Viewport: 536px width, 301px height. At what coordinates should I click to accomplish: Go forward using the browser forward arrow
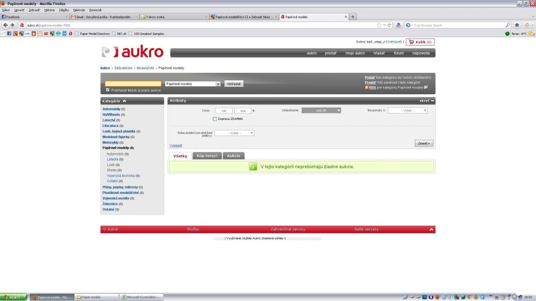click(x=12, y=25)
